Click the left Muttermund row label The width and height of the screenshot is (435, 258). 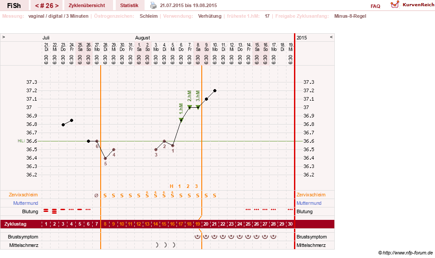pyautogui.click(x=26, y=203)
